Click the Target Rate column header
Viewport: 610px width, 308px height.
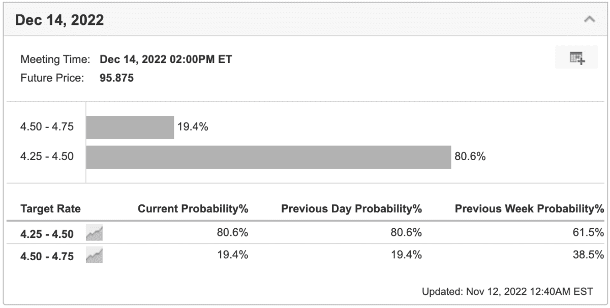[x=50, y=209]
